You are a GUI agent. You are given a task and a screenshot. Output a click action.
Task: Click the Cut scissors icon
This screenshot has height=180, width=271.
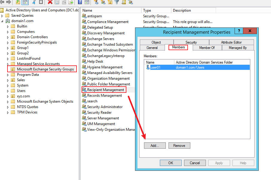point(34,2)
